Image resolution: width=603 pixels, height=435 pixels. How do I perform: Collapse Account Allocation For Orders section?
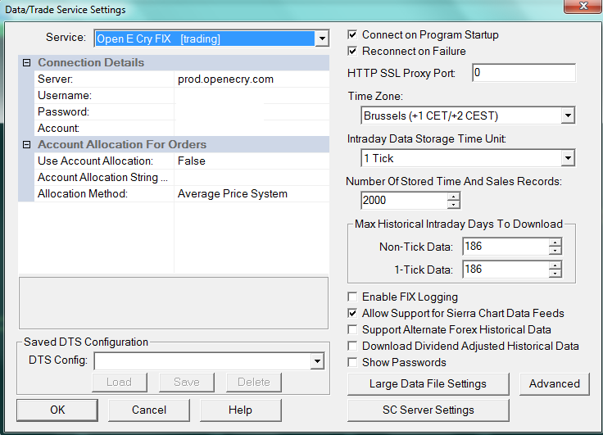[x=26, y=145]
